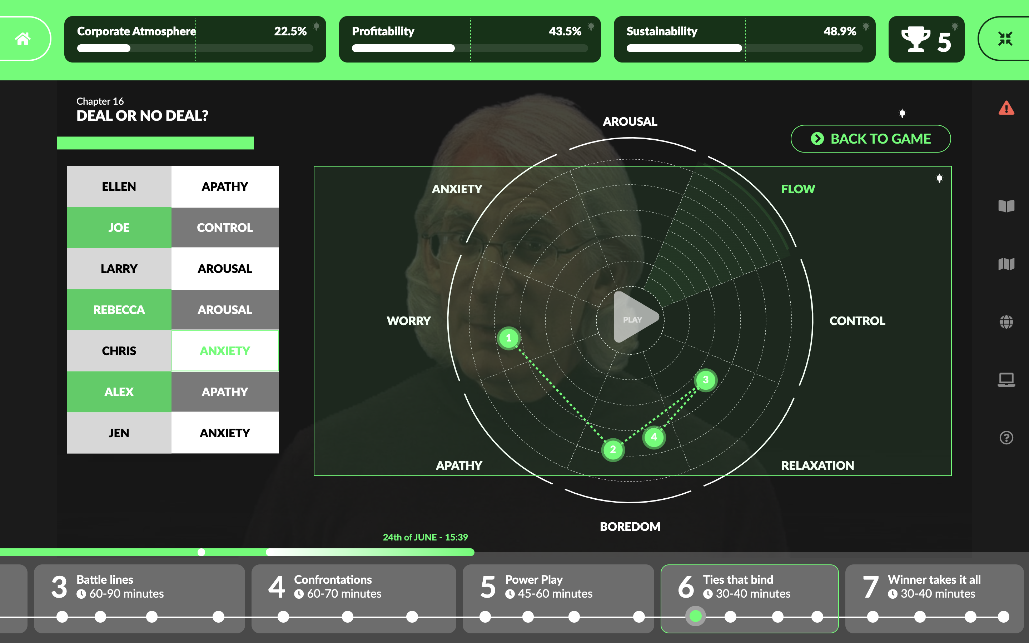Open the book icon in sidebar
The image size is (1029, 643).
tap(1006, 206)
